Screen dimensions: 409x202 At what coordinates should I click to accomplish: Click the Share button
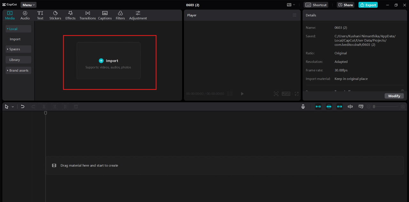tap(345, 5)
